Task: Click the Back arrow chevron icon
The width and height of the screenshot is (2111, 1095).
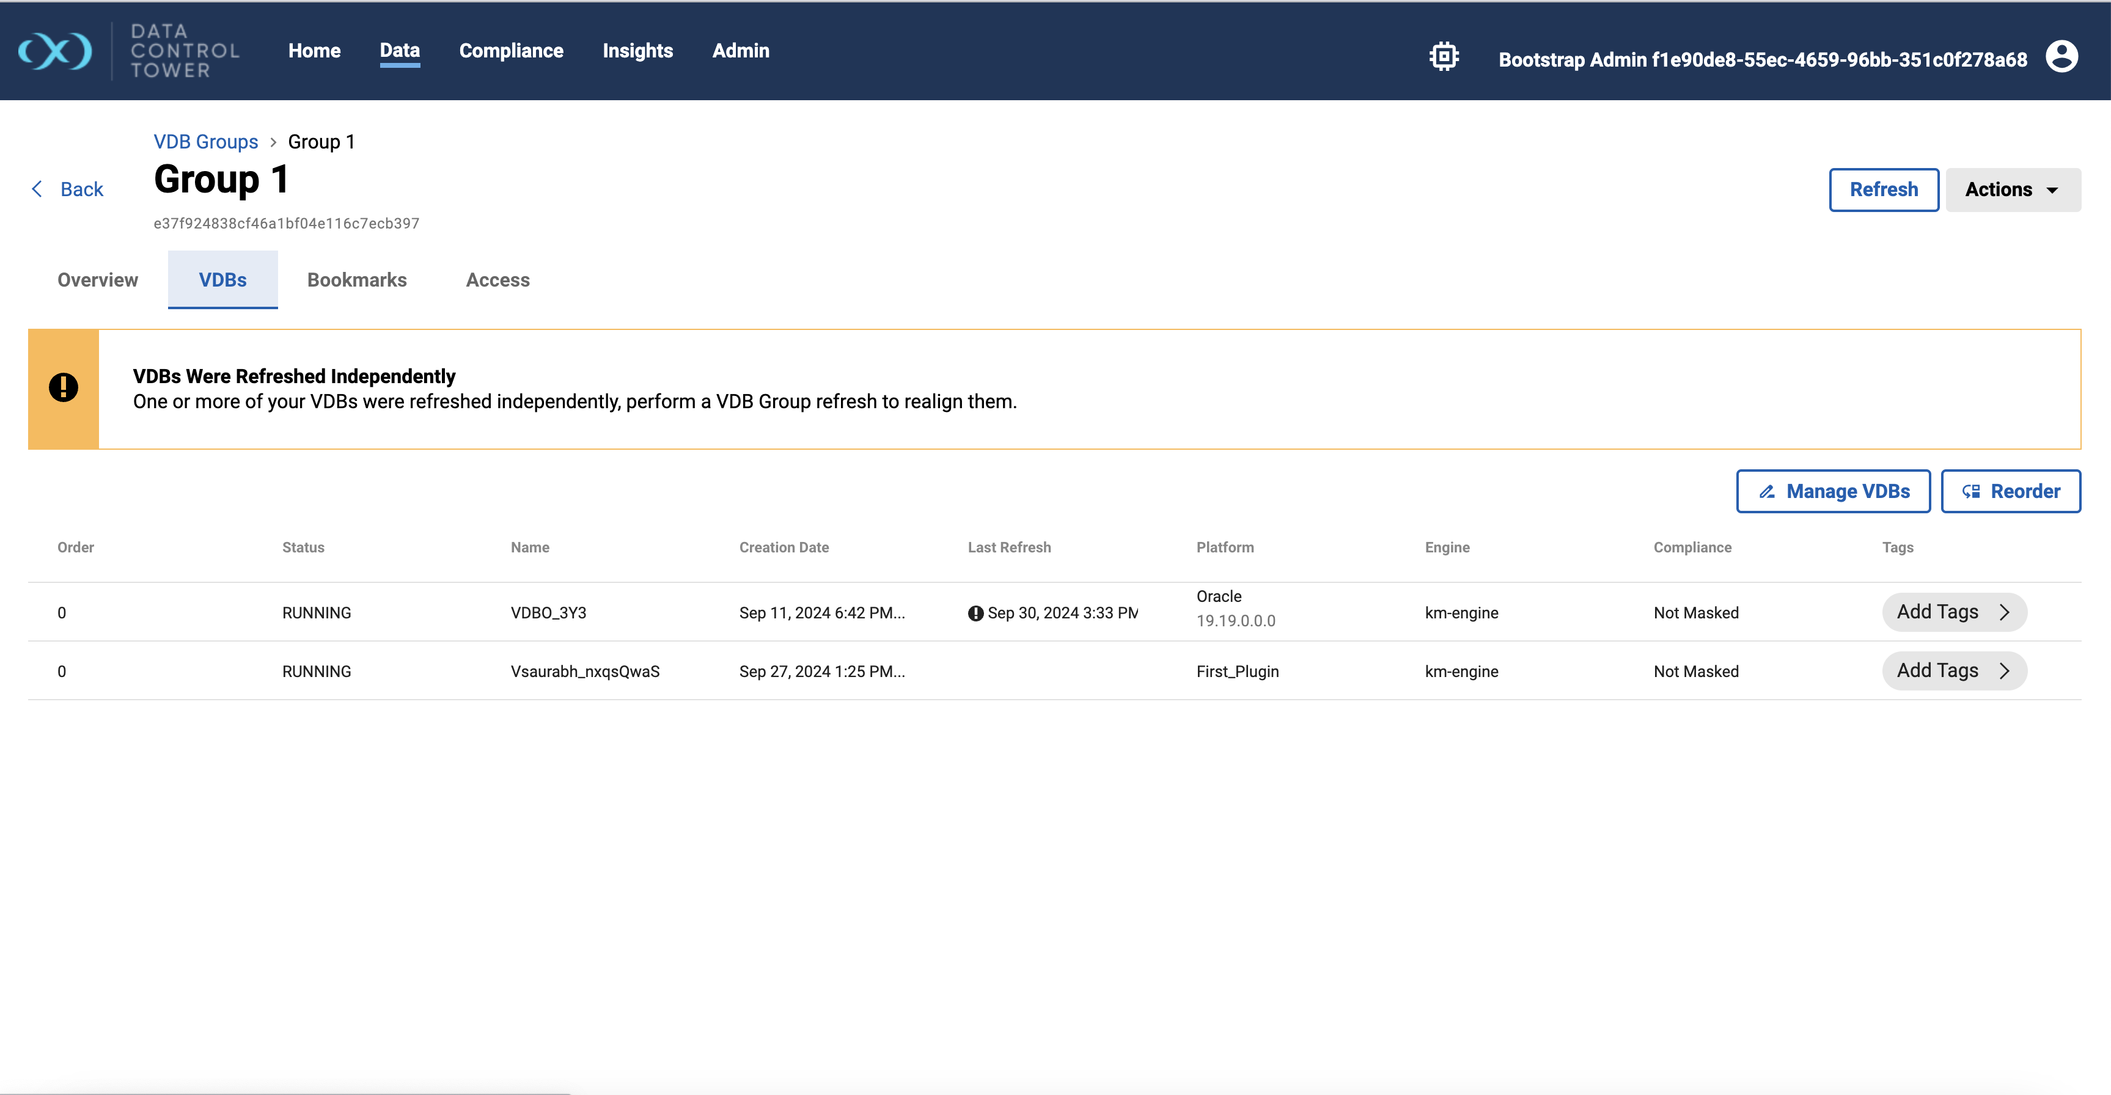Action: click(x=37, y=189)
